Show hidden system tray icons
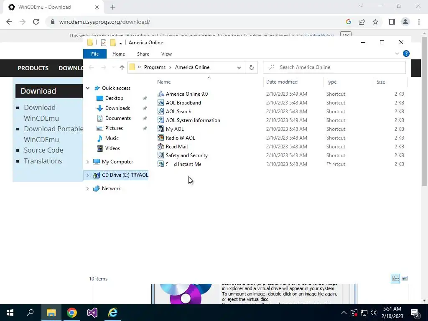This screenshot has height=321, width=428. point(344,313)
